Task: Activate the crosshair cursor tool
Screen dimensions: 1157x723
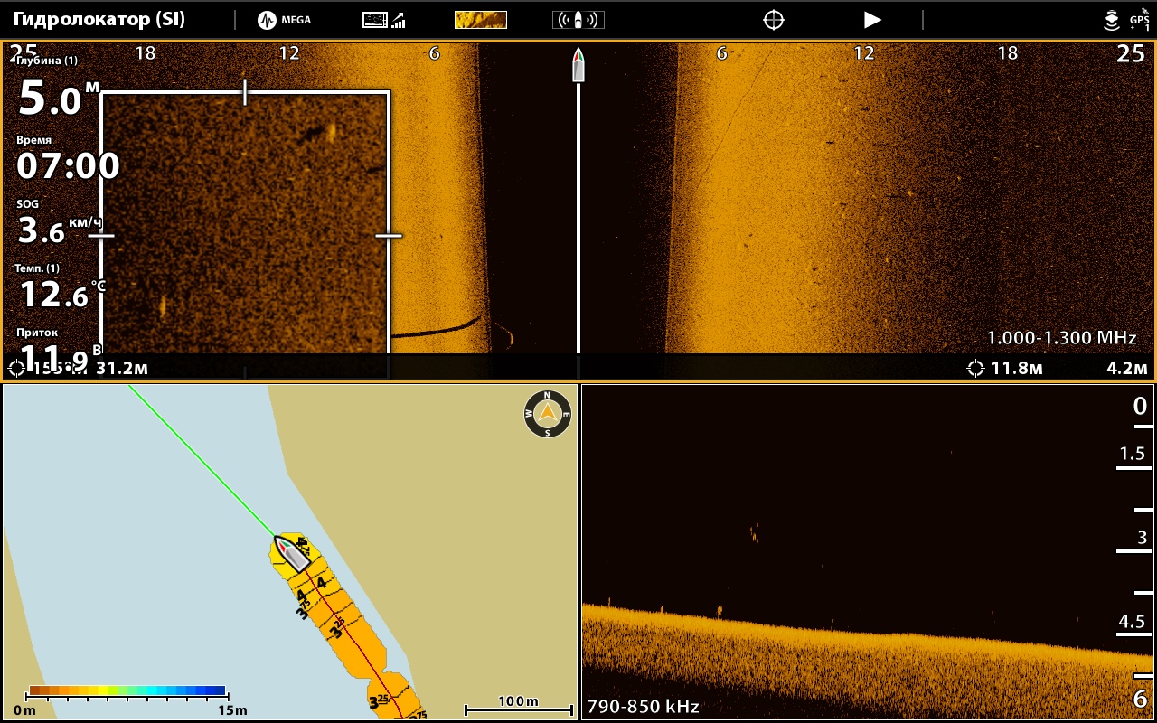Action: tap(773, 20)
